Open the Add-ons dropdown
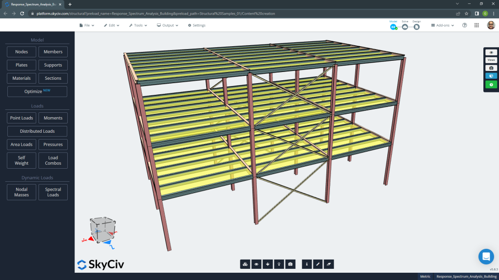This screenshot has height=280, width=499. tap(441, 25)
